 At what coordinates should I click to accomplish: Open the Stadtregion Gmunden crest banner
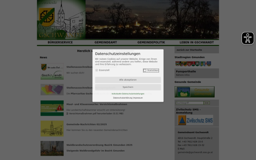pyautogui.click(x=193, y=64)
